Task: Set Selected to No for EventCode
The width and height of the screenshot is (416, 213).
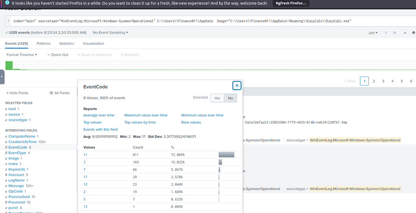Action: pyautogui.click(x=230, y=98)
